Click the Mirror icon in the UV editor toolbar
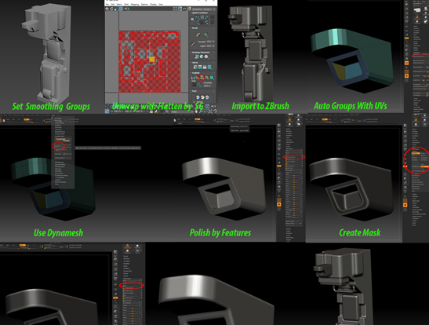This screenshot has width=429, height=325. pyautogui.click(x=128, y=9)
